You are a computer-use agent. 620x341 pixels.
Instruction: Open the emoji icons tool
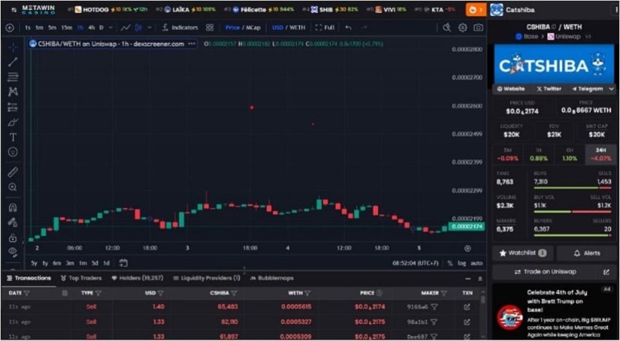(x=13, y=152)
